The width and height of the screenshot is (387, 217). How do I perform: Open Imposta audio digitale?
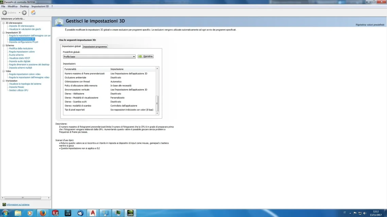tap(20, 61)
